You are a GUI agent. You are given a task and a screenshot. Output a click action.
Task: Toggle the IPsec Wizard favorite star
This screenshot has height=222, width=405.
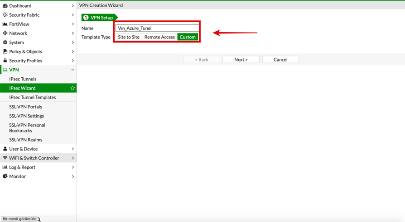click(x=72, y=88)
